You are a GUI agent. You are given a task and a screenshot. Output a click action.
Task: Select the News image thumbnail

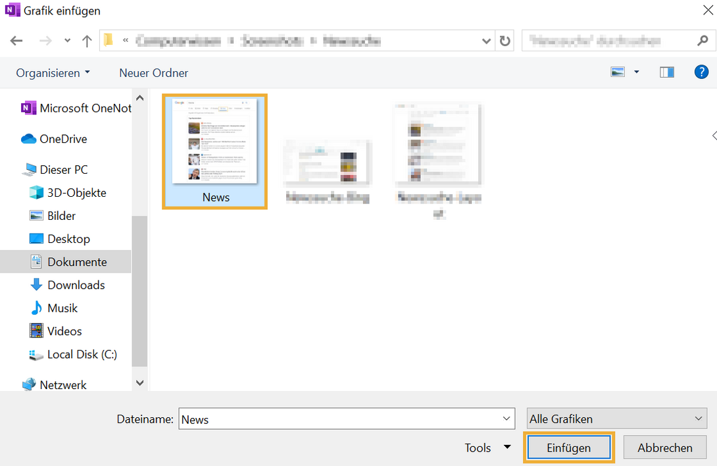click(214, 151)
